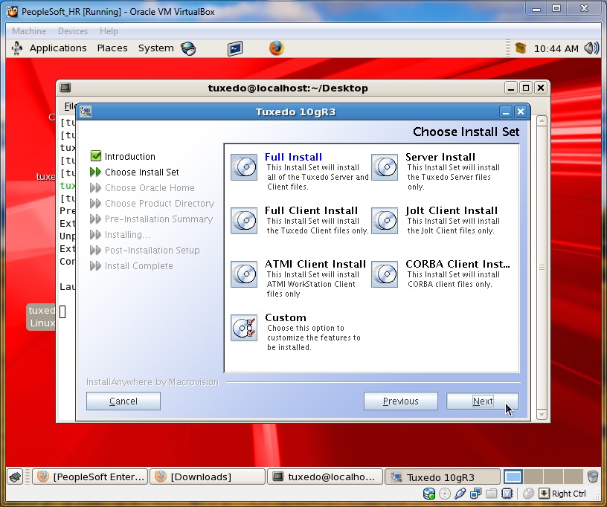Go back with the Previous button

tap(401, 401)
